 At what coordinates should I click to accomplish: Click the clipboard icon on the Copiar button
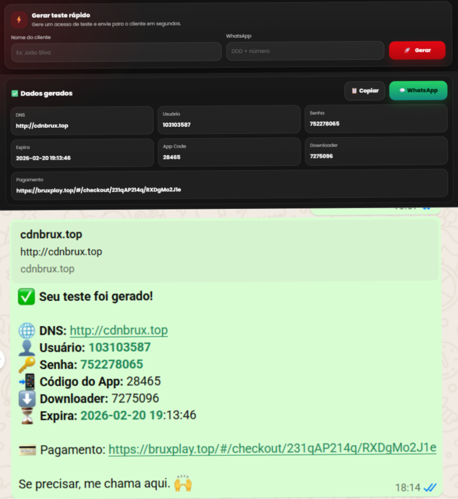(354, 91)
